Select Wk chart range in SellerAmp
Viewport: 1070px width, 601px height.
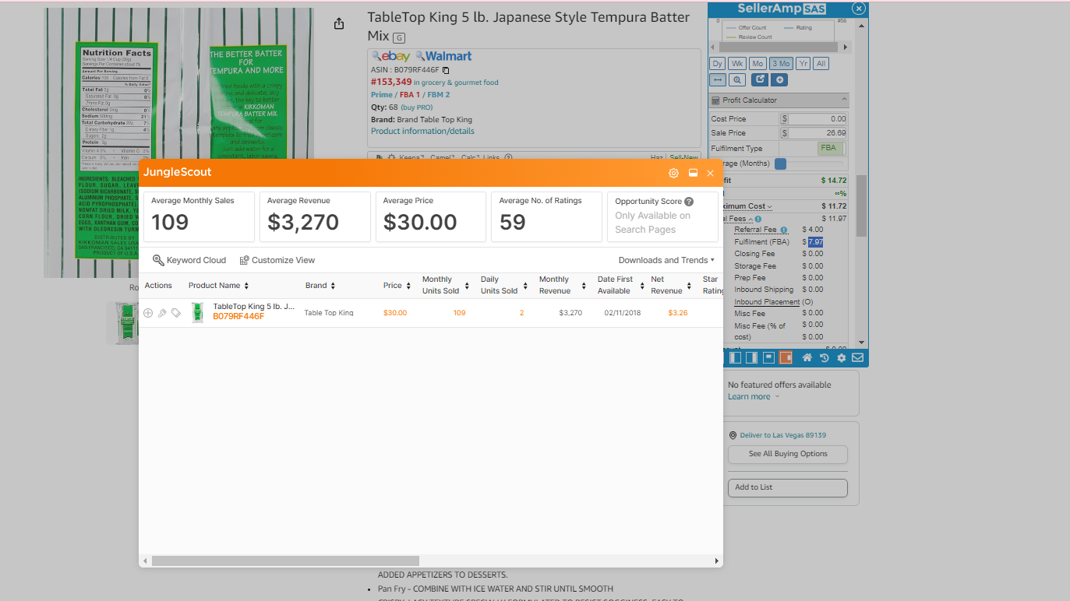[737, 64]
